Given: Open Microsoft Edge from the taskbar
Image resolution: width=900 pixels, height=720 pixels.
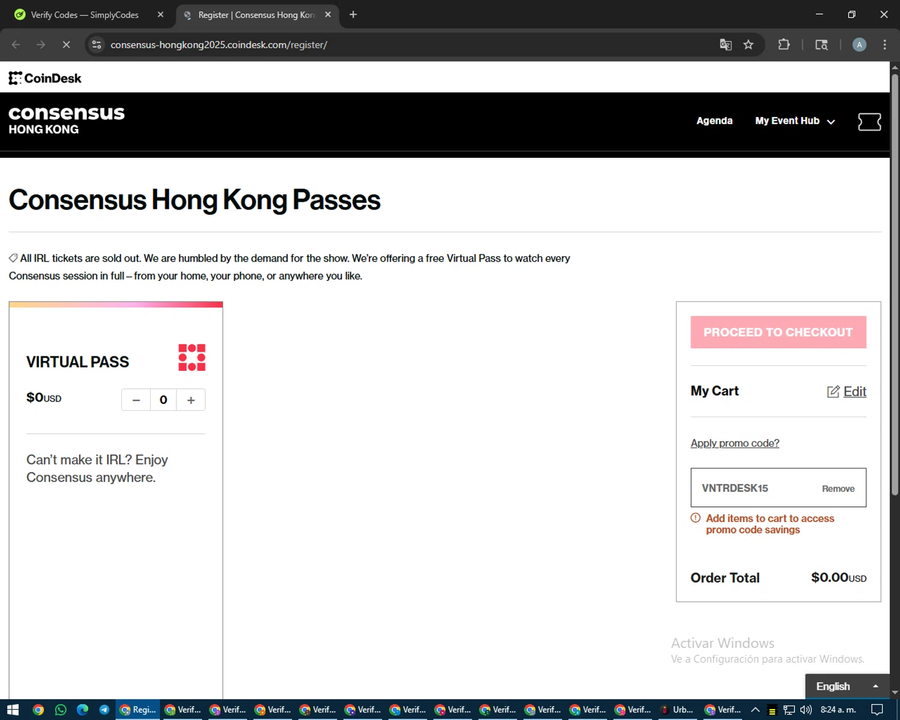Looking at the screenshot, I should point(82,710).
